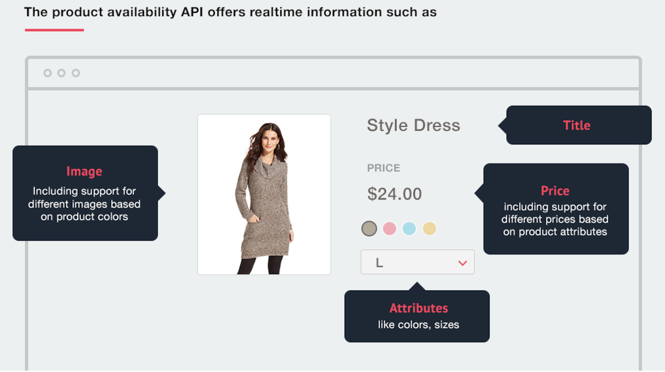Image resolution: width=665 pixels, height=372 pixels.
Task: Click the 'like colors, sizes' description text
Action: pos(418,325)
